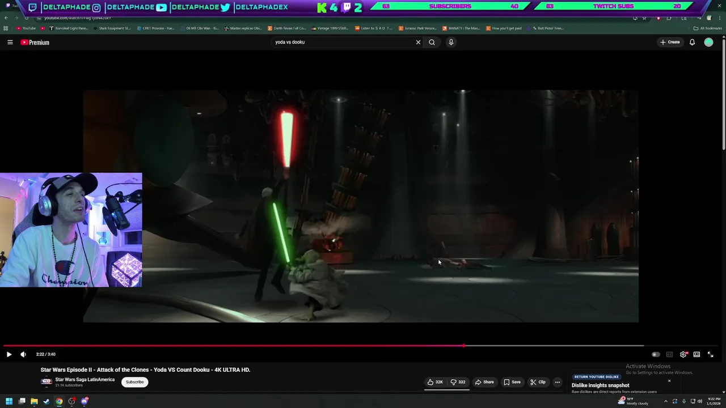Switch to theater mode
Image resolution: width=726 pixels, height=408 pixels.
[697, 354]
